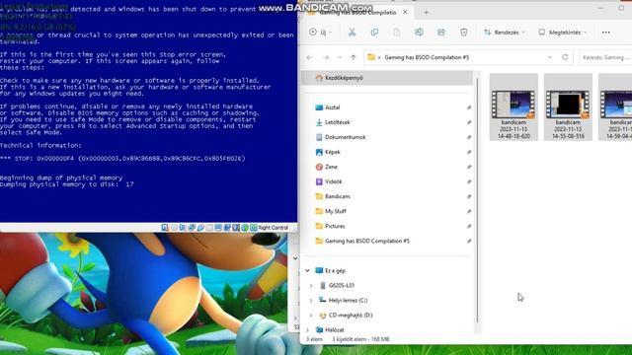Click the folder icon in the address bar
Screen dimensions: 632x355
[371, 57]
